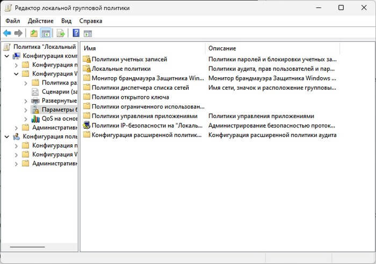Expand the QoS на основе политики node
The height and width of the screenshot is (264, 376).
pos(26,119)
